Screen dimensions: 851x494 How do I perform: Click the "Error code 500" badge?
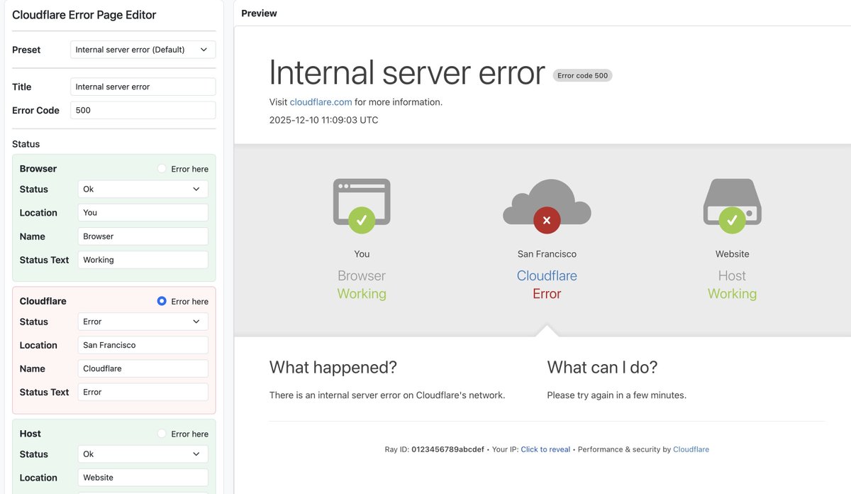click(x=582, y=75)
